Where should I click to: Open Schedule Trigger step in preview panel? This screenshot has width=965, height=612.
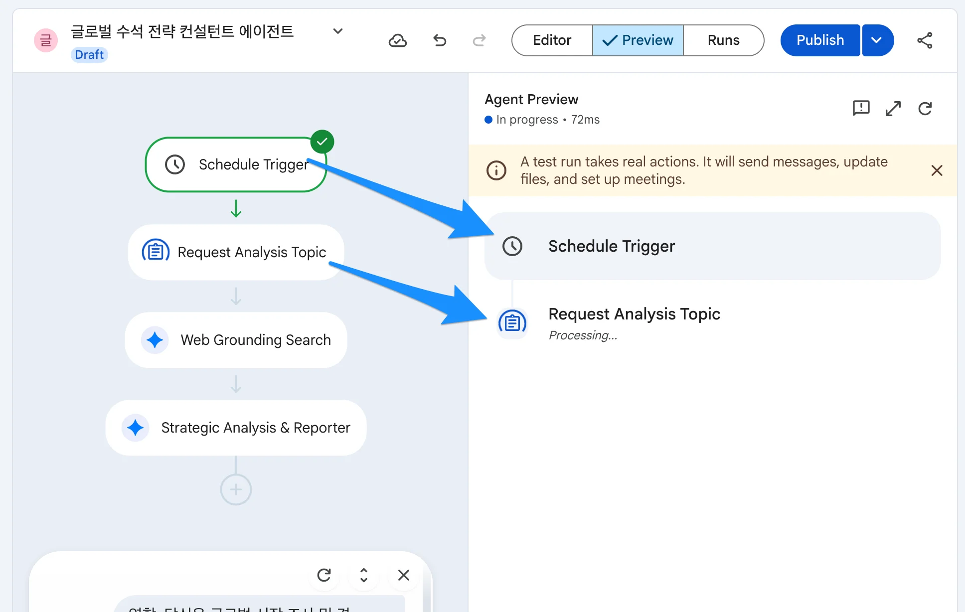[712, 246]
